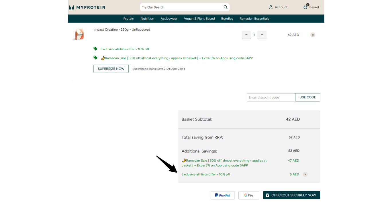Click the Exclusive affiliate offer line in summary

(206, 174)
